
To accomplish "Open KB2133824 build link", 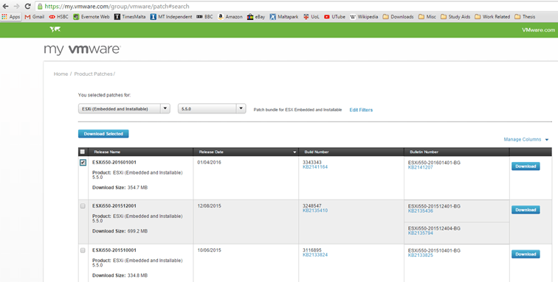I will 315,255.
